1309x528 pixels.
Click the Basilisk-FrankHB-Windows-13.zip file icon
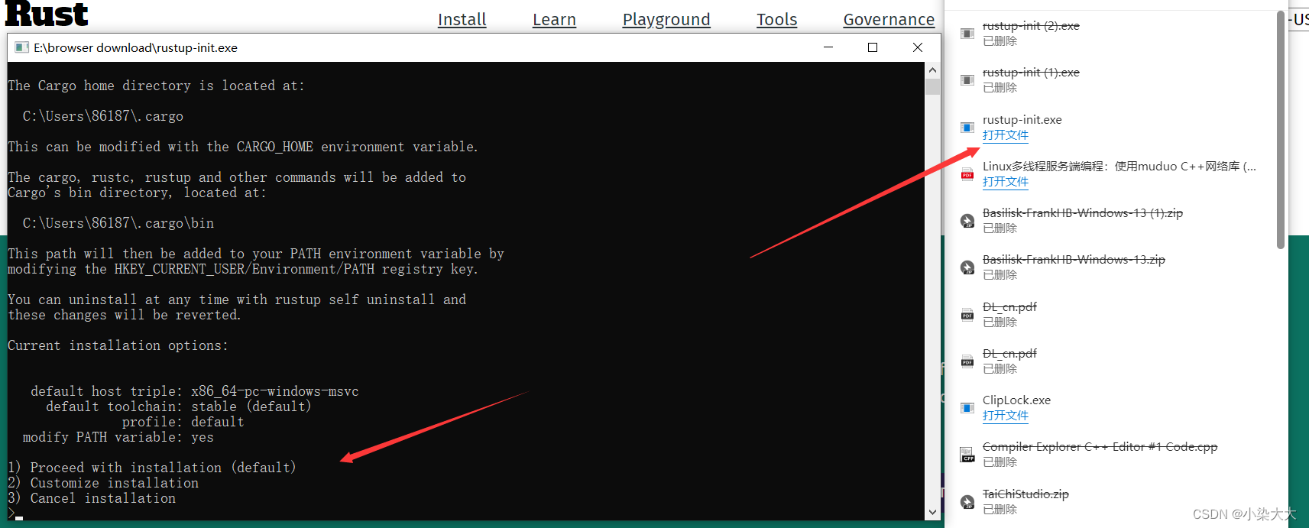click(x=967, y=267)
